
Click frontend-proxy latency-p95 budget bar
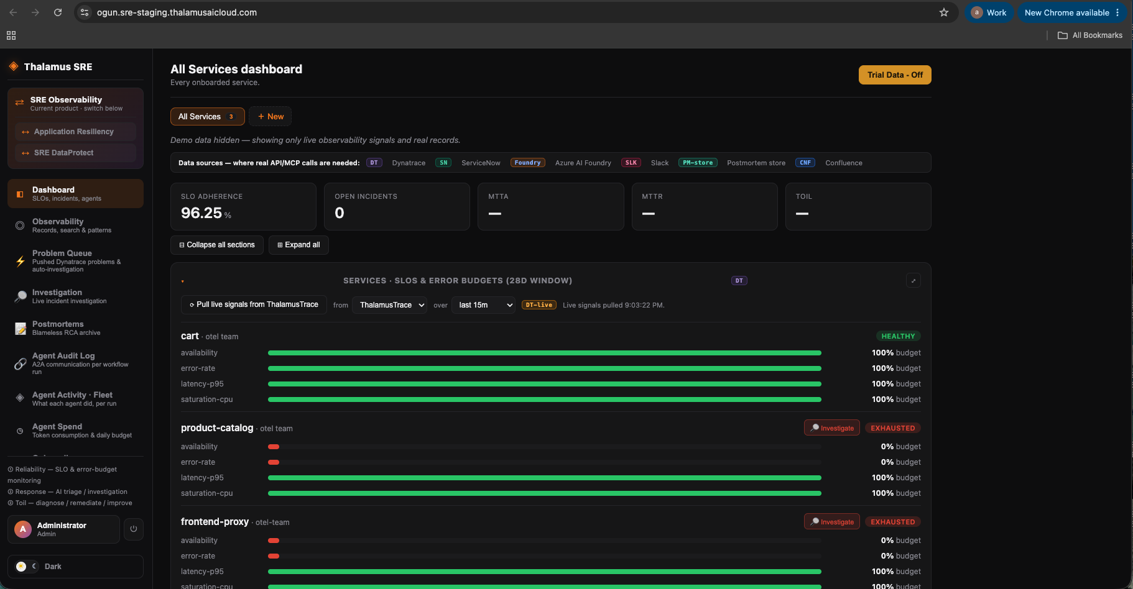545,572
